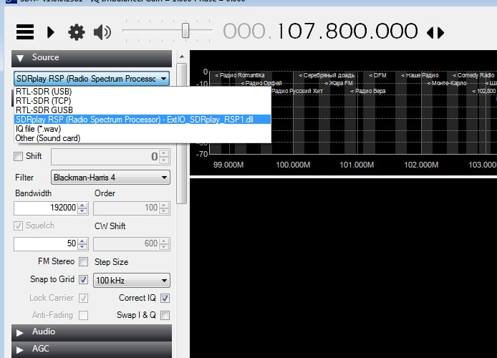Click the Comedy Radio station marker
Viewport: 497px width, 358px height.
click(473, 75)
